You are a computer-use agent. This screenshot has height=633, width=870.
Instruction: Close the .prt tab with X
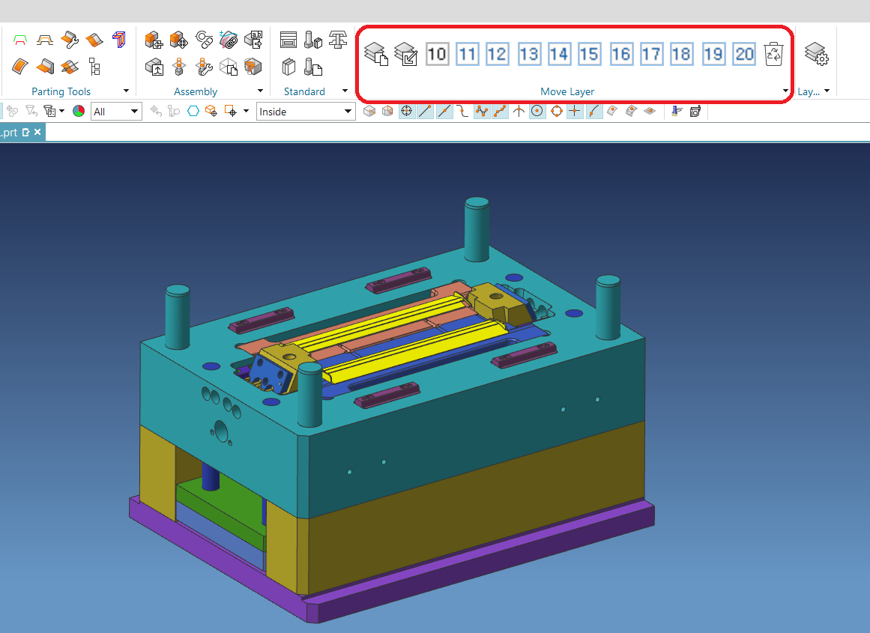pyautogui.click(x=37, y=132)
